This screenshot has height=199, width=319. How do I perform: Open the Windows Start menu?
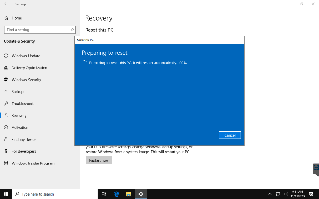6,194
